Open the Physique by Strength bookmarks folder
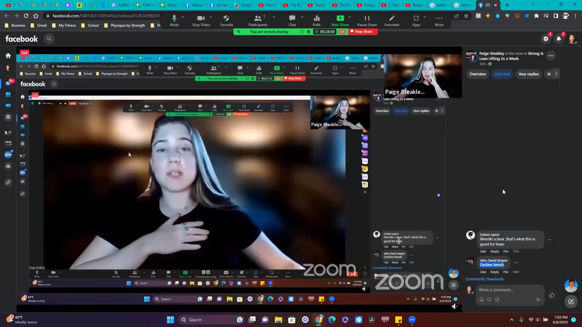The width and height of the screenshot is (582, 327). tap(124, 25)
